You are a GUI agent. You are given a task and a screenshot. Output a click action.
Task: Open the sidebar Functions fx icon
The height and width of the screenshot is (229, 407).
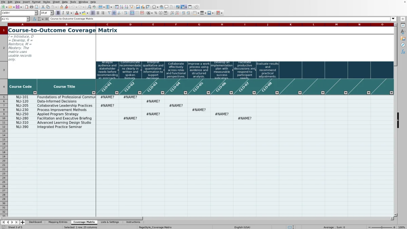coord(403,52)
